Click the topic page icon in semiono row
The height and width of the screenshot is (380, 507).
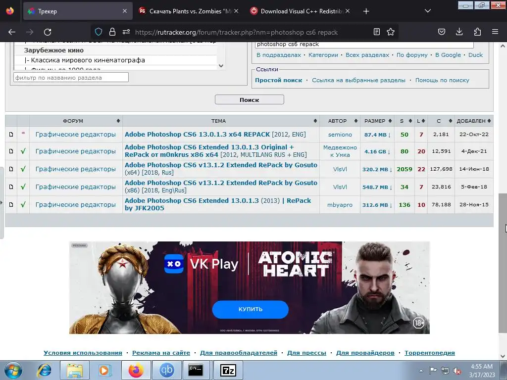click(11, 135)
